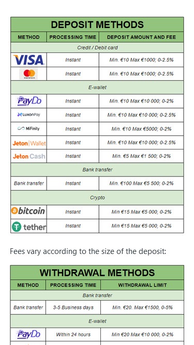
Task: Select the Jeton Cash logo
Action: [x=29, y=156]
